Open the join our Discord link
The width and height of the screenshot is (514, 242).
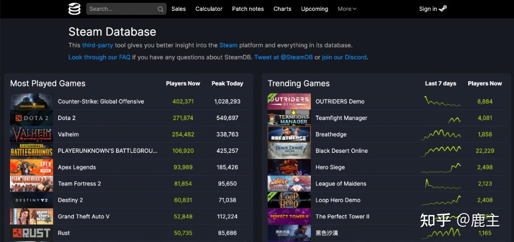click(344, 57)
